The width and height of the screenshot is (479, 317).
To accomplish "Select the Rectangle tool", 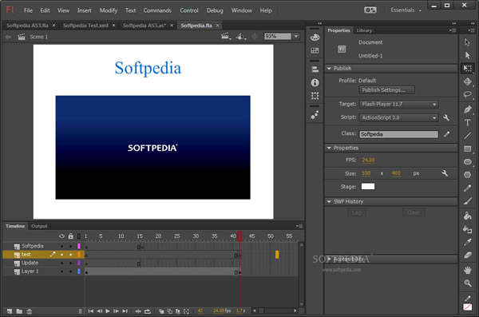I will [x=467, y=149].
